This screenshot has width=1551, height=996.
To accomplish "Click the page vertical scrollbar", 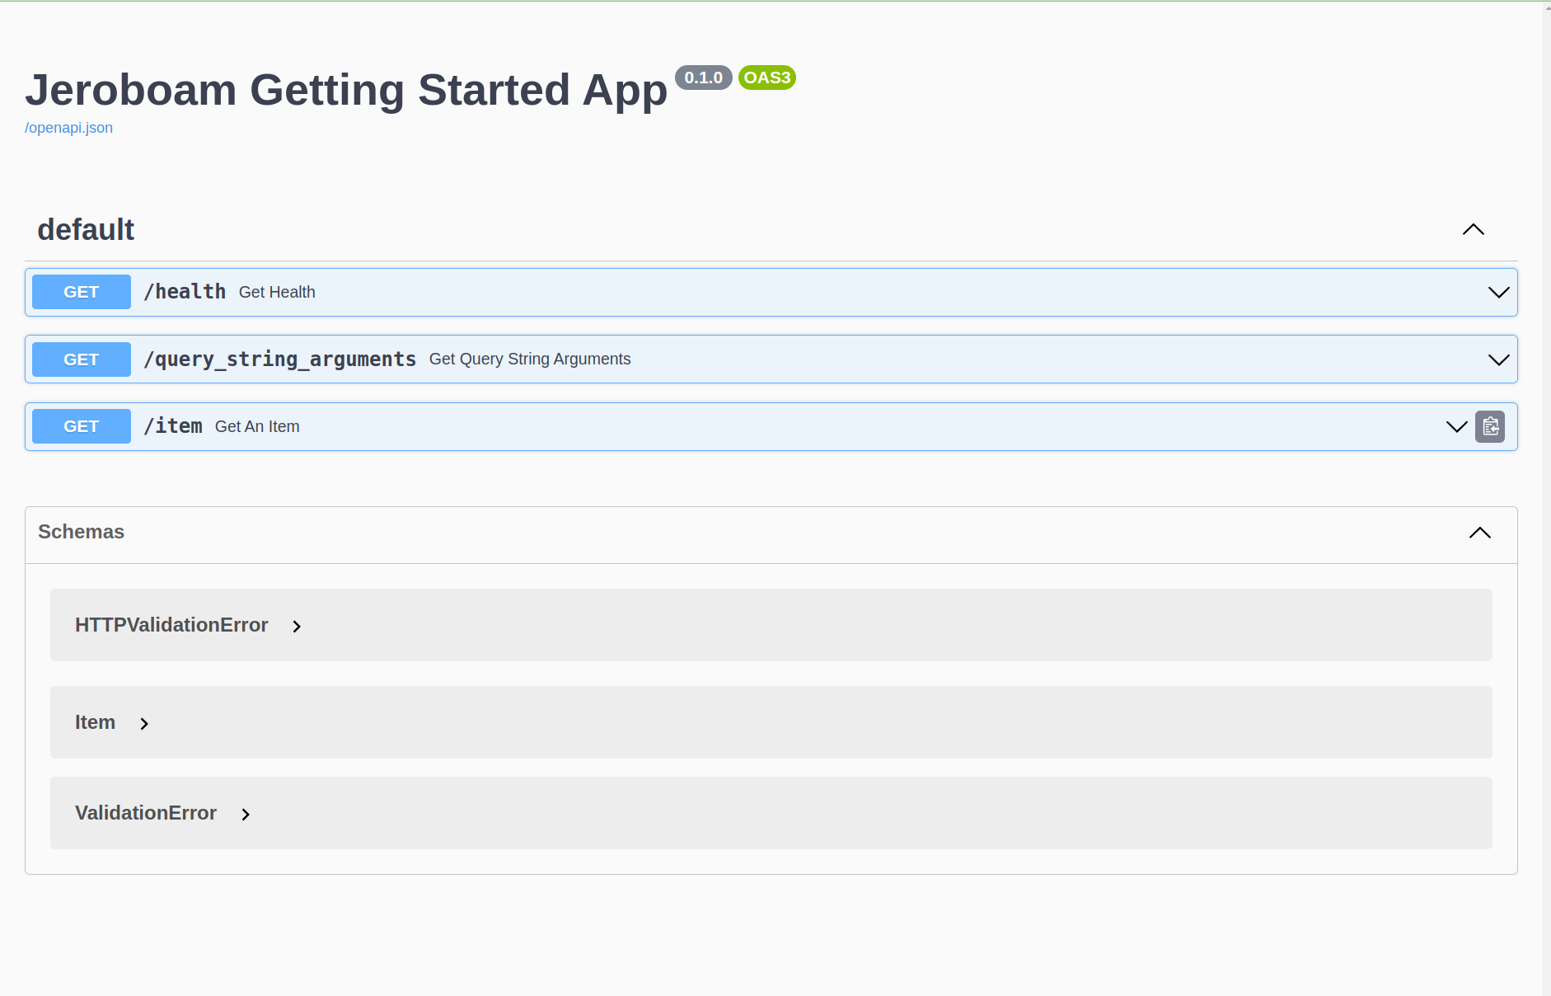I will tap(1547, 498).
